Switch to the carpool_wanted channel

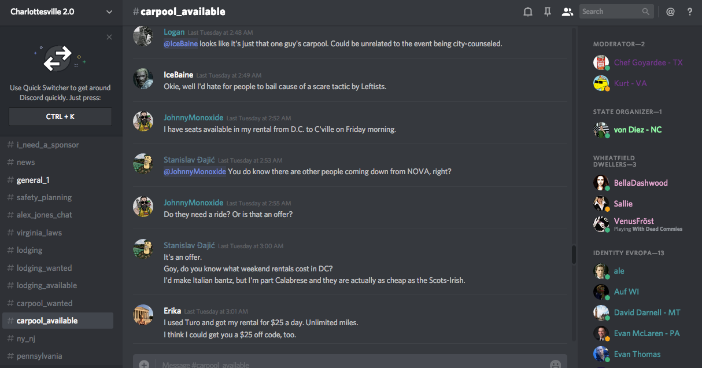point(45,303)
